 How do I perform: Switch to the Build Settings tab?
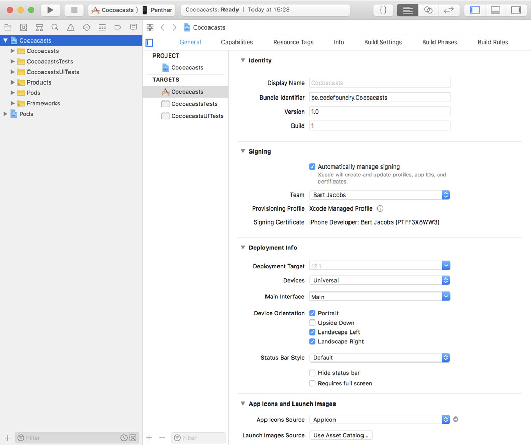point(383,42)
